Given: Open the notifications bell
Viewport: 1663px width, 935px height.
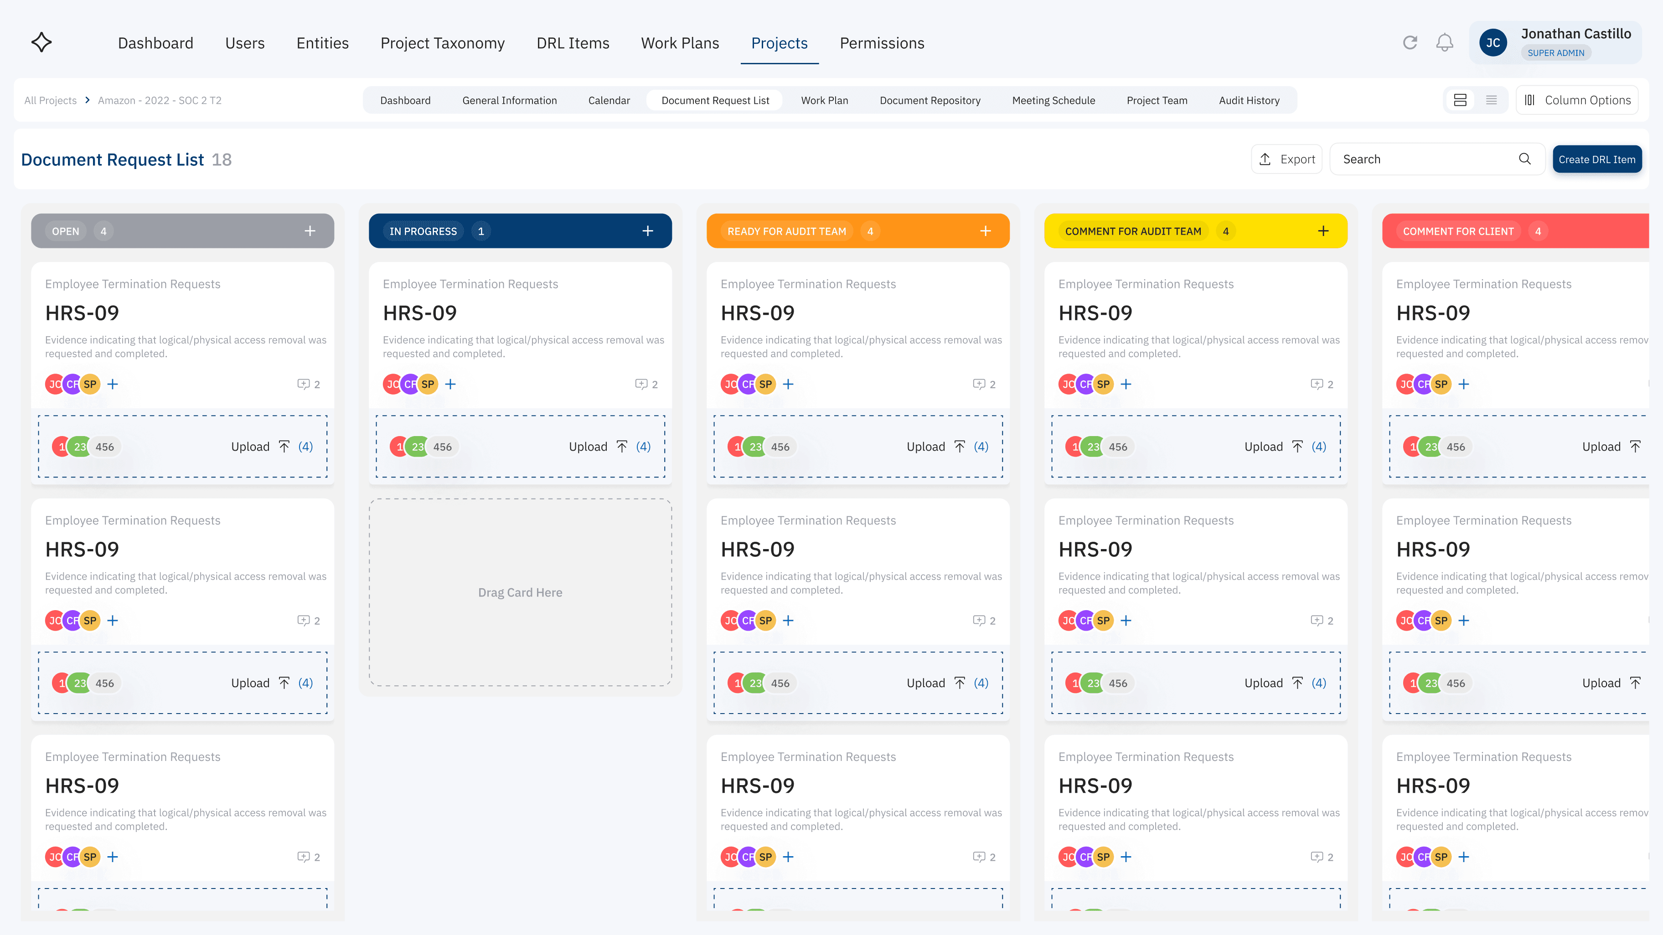Looking at the screenshot, I should click(x=1444, y=42).
